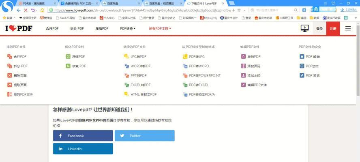The width and height of the screenshot is (360, 162).
Task: Choose the 提取页面 tool icon
Action: point(9,85)
